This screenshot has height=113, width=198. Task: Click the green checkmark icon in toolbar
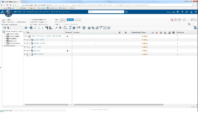click(89, 28)
